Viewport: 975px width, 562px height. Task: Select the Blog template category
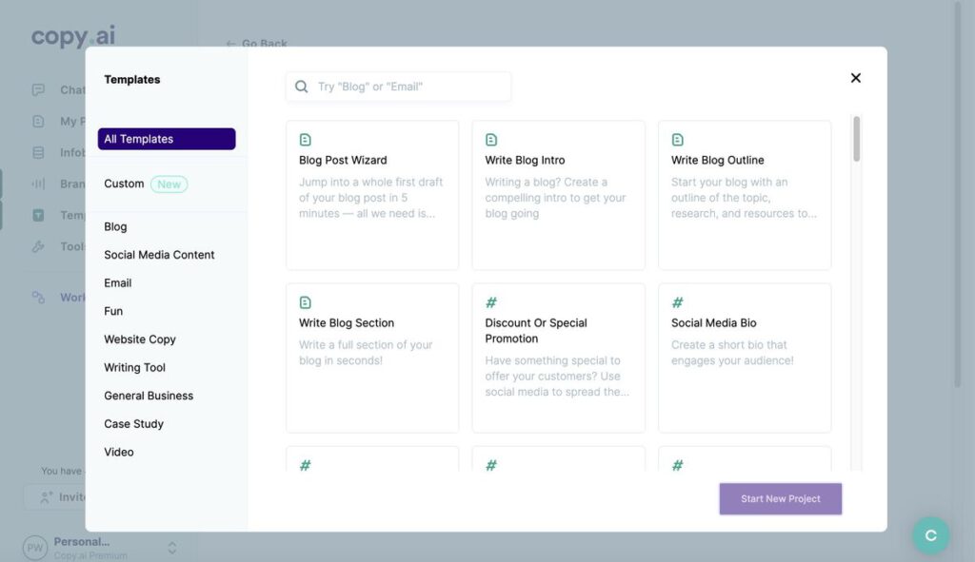coord(114,226)
